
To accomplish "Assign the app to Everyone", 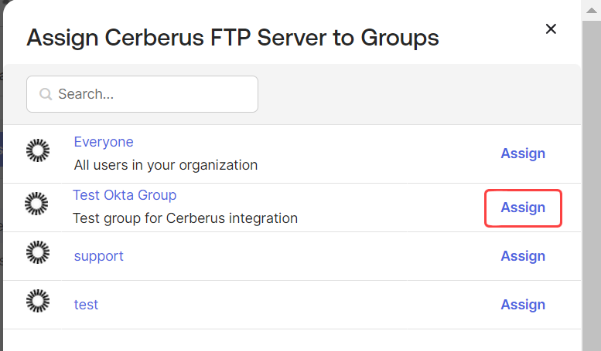I will click(523, 154).
